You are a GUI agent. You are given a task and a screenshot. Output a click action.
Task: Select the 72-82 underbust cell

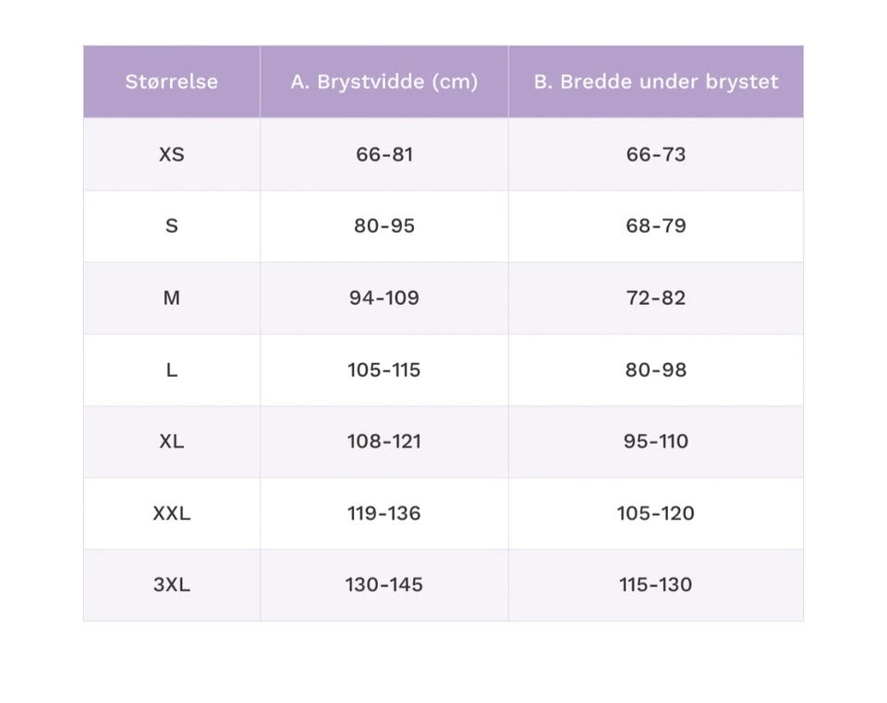tap(656, 297)
